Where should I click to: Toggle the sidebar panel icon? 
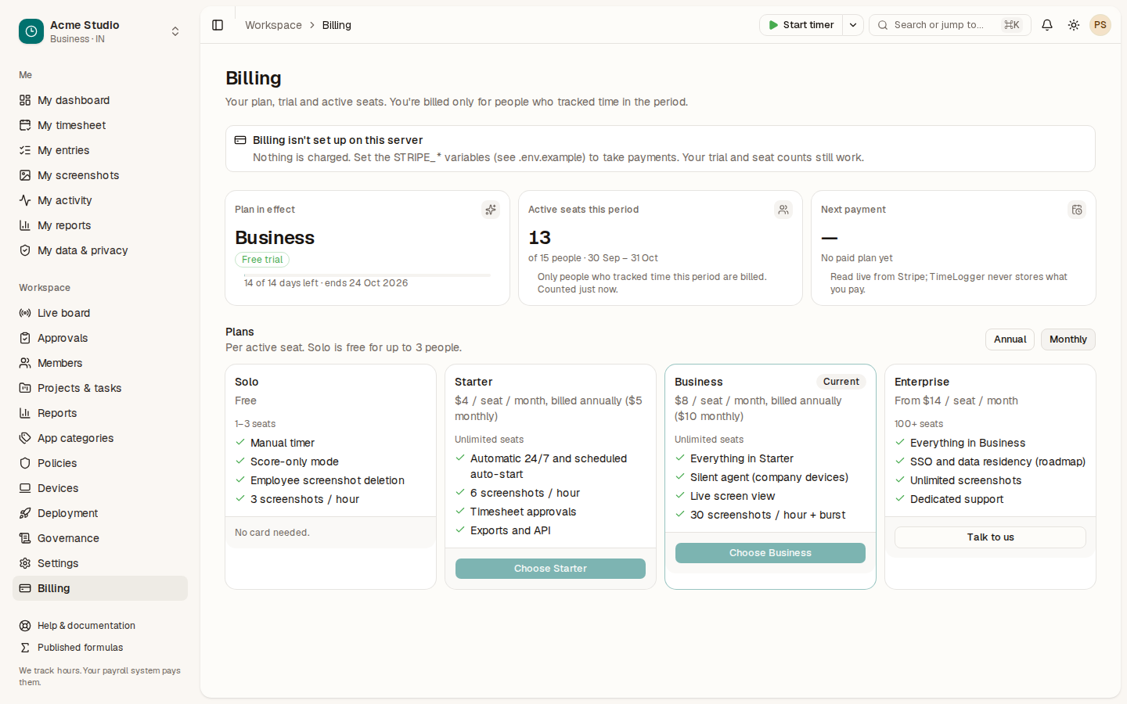[218, 25]
